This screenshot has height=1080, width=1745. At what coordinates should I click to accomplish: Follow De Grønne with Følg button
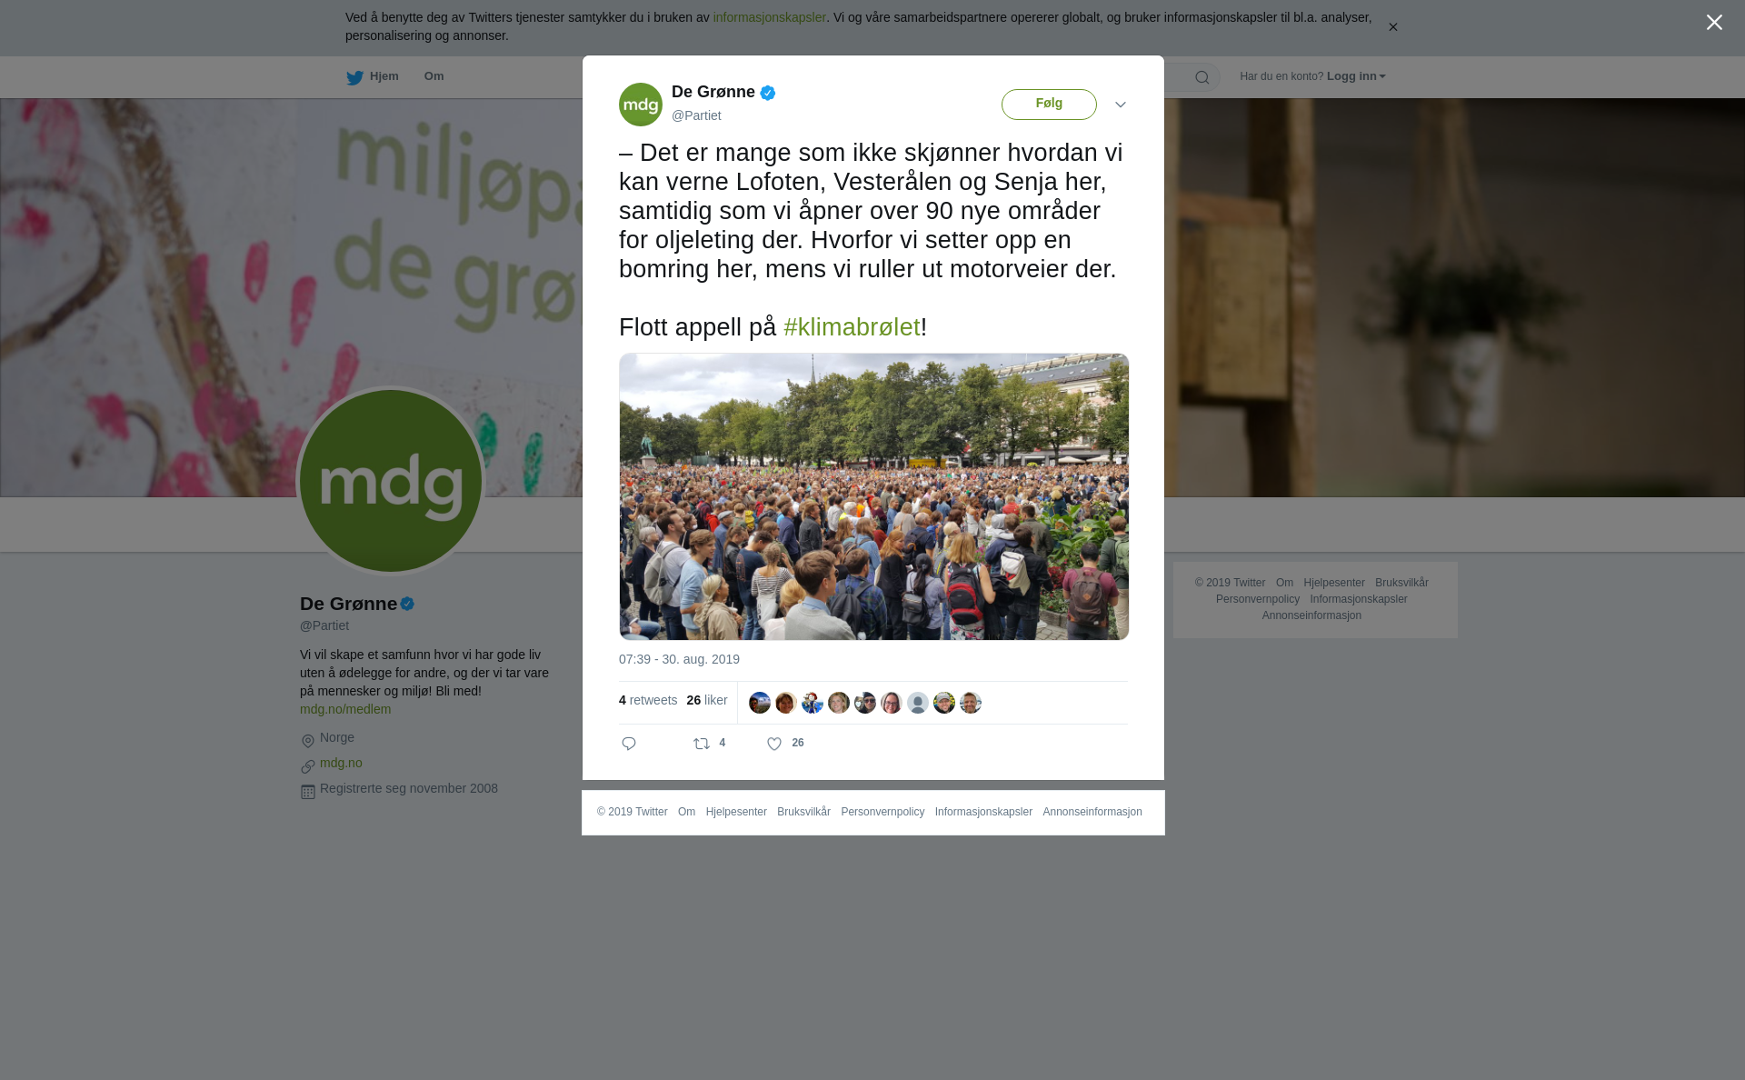pyautogui.click(x=1049, y=105)
